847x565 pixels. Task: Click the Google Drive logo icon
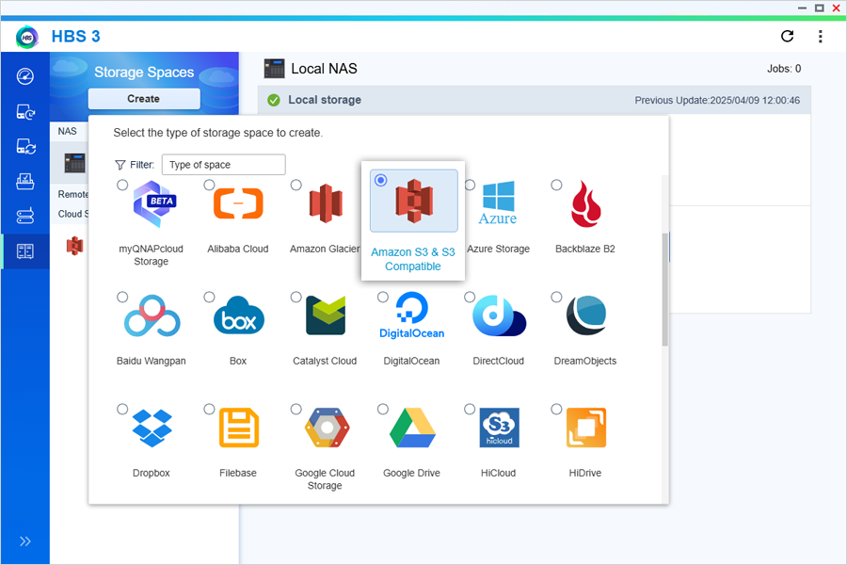pyautogui.click(x=412, y=428)
